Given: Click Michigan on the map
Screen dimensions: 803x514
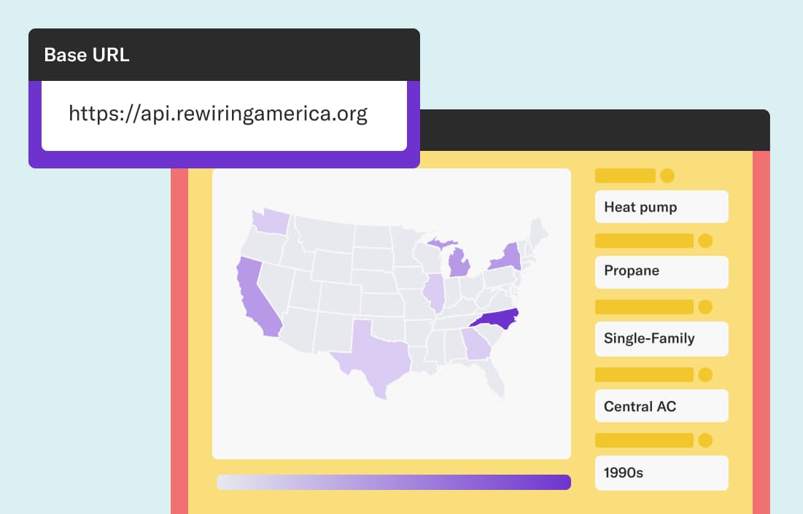Looking at the screenshot, I should point(459,262).
